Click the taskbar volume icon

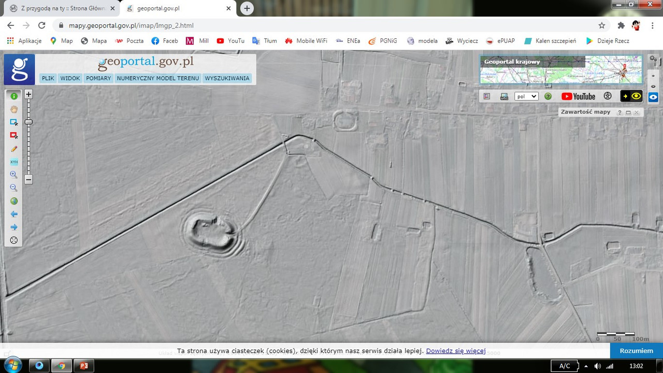pyautogui.click(x=597, y=366)
